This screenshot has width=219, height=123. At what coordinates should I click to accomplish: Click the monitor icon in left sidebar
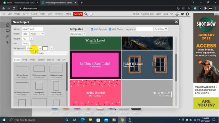(8, 31)
